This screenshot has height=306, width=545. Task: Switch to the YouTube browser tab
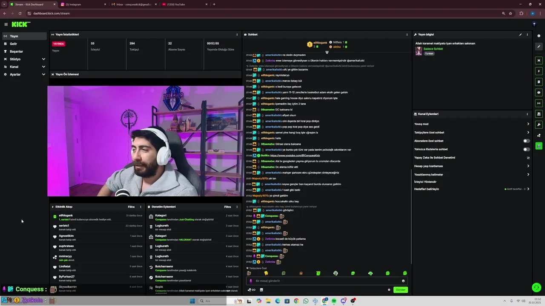tap(185, 4)
